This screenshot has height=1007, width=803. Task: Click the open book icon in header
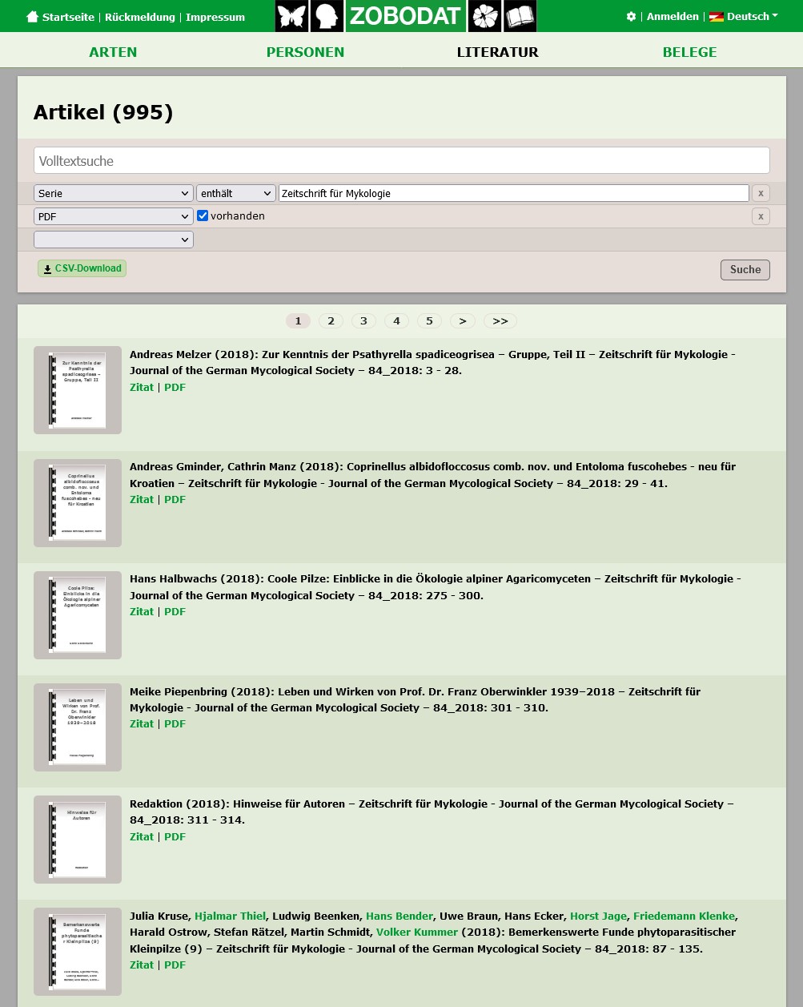click(520, 16)
